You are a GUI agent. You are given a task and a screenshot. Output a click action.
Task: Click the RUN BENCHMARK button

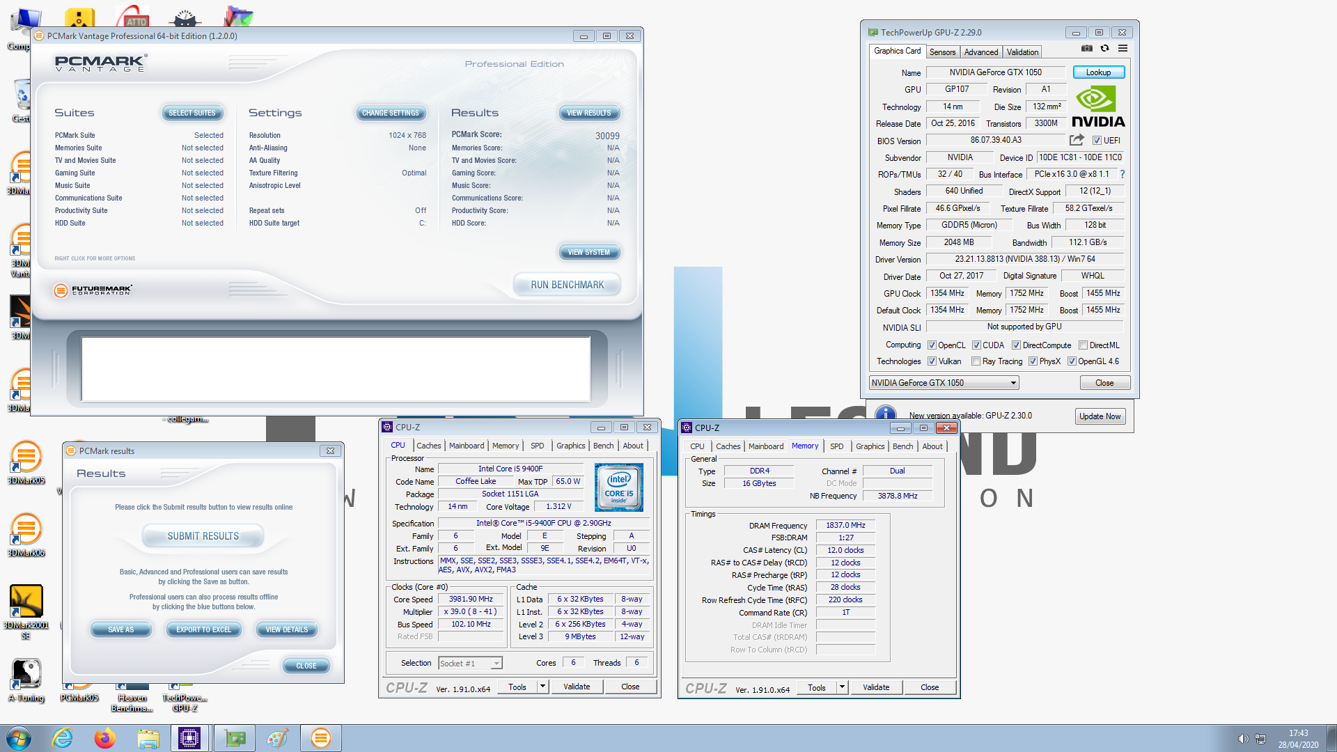point(567,285)
